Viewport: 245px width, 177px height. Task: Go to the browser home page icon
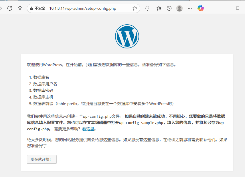coord(20,8)
